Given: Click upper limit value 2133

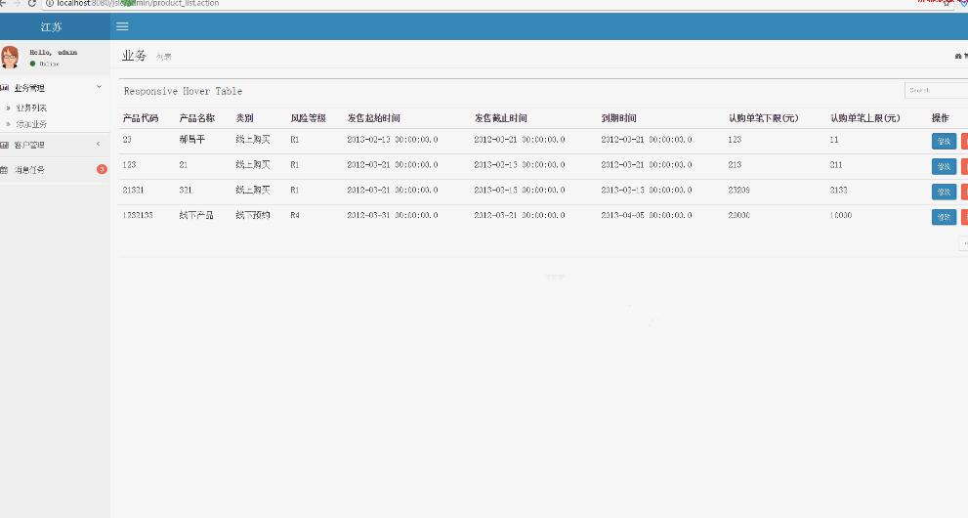Looking at the screenshot, I should click(838, 191).
